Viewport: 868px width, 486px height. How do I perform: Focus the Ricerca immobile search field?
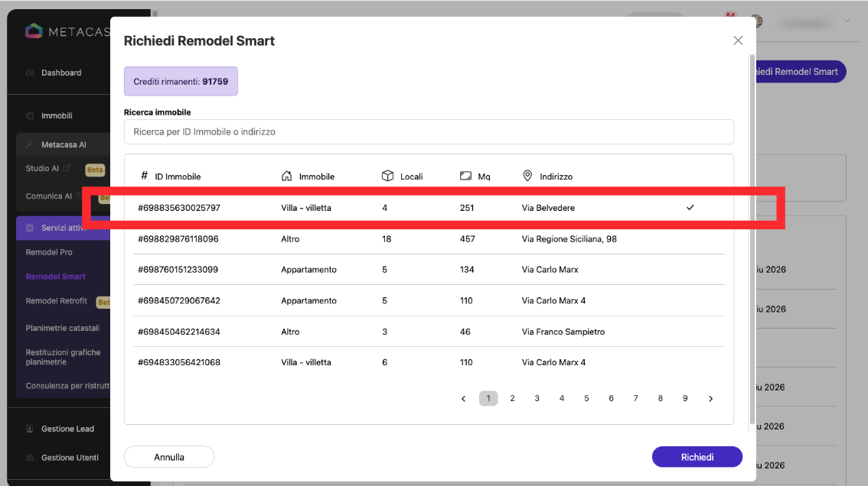(x=429, y=131)
